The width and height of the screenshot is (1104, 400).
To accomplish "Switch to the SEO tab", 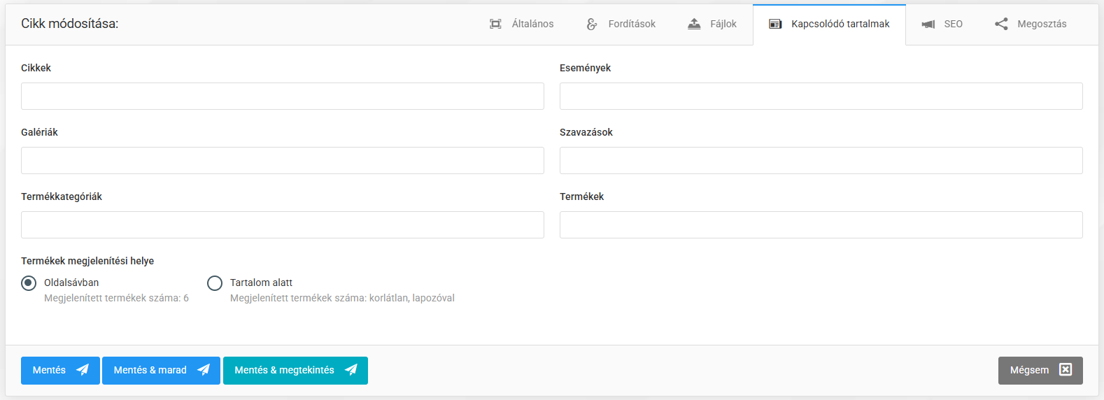I will pyautogui.click(x=953, y=24).
